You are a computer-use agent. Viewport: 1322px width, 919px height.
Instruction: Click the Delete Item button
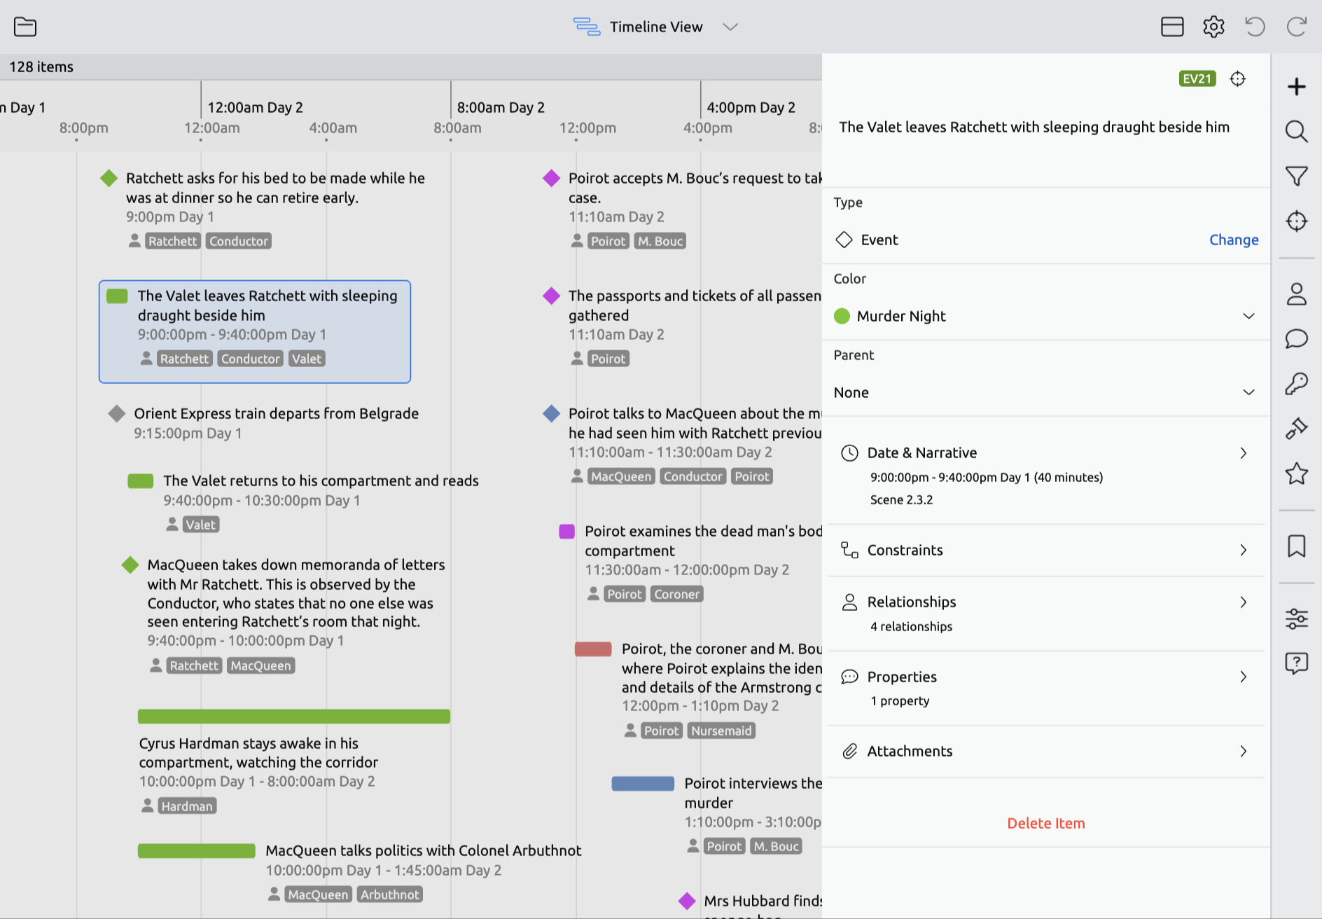pyautogui.click(x=1046, y=823)
